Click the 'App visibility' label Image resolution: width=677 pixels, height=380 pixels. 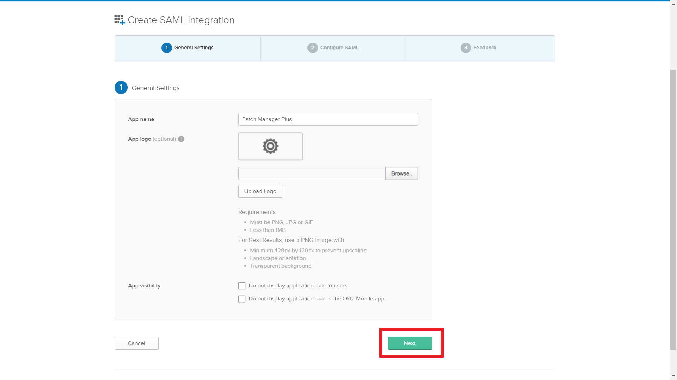pyautogui.click(x=144, y=286)
